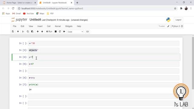Click the Jupyter logo
The width and height of the screenshot is (194, 109).
(19, 20)
